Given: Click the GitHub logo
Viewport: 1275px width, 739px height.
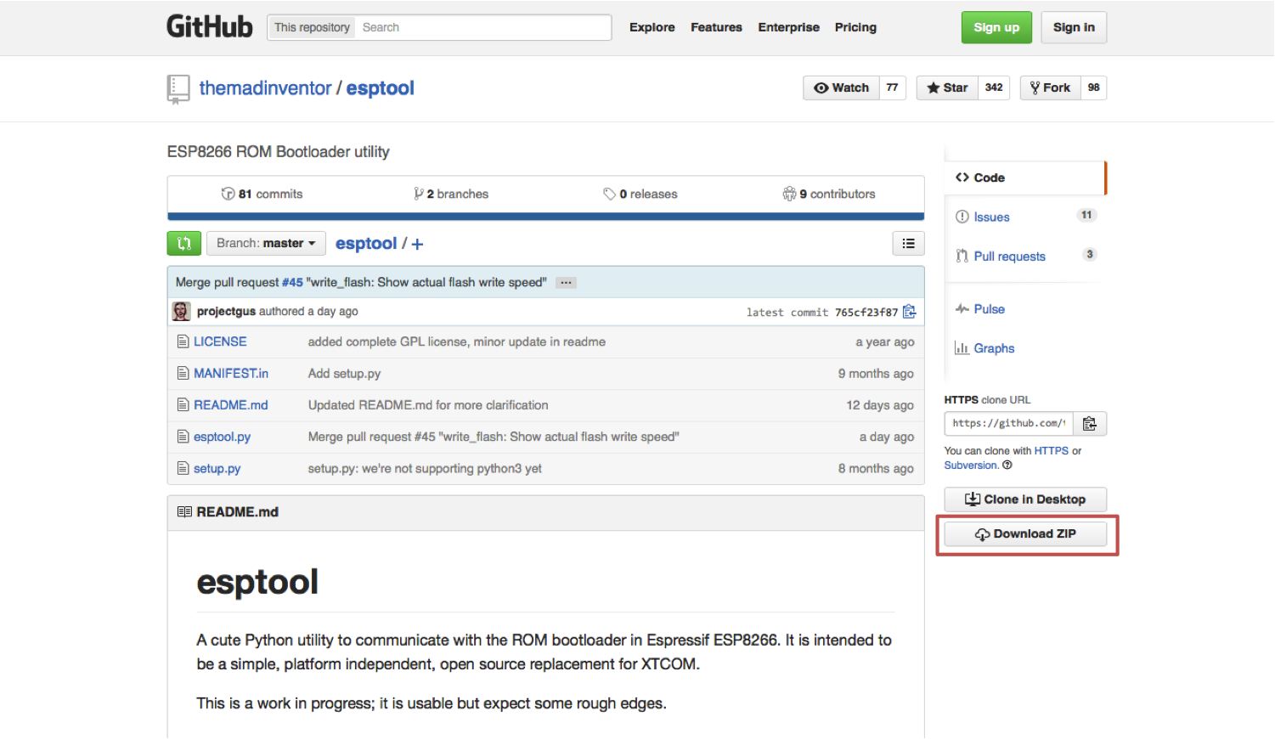Looking at the screenshot, I should tap(210, 27).
